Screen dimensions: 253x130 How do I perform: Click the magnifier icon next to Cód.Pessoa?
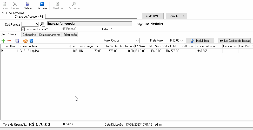pos(42,24)
